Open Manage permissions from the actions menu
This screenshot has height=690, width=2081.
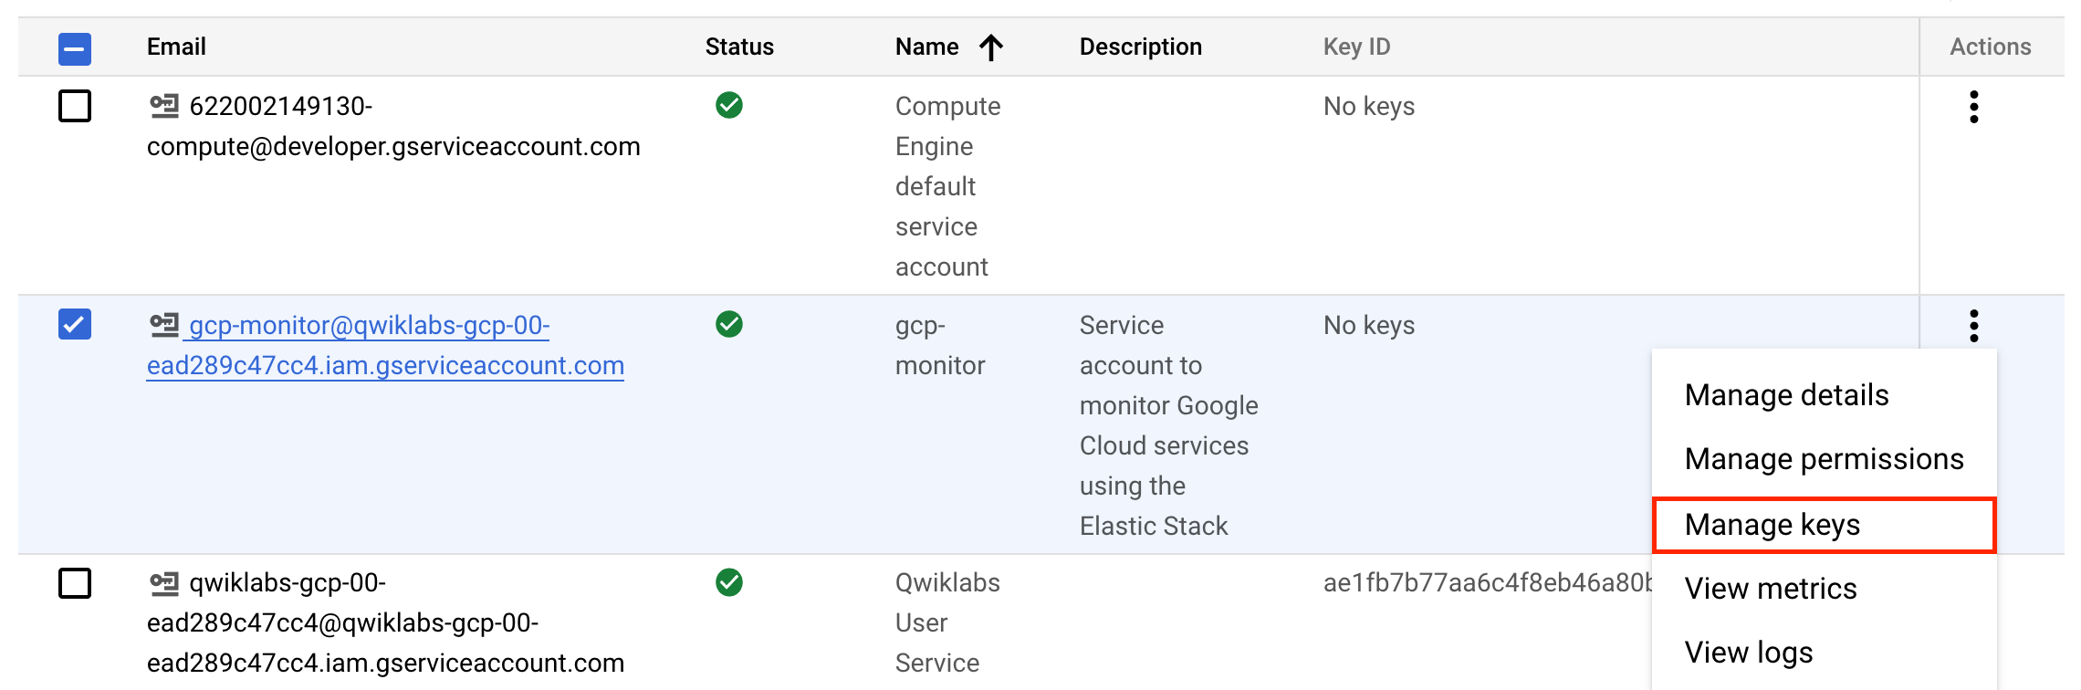tap(1824, 459)
